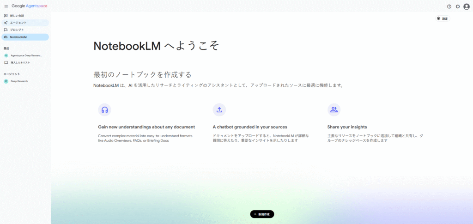Open the hamburger main menu
The height and width of the screenshot is (224, 473).
[6, 6]
